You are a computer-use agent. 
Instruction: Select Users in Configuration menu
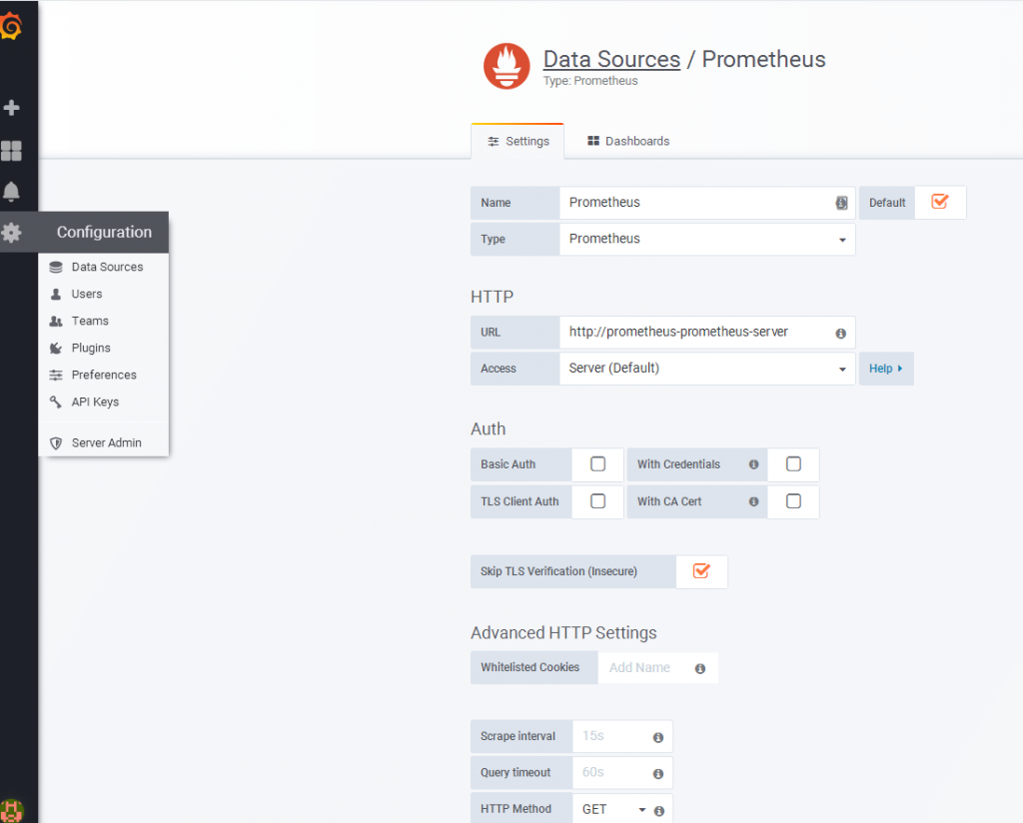(104, 294)
